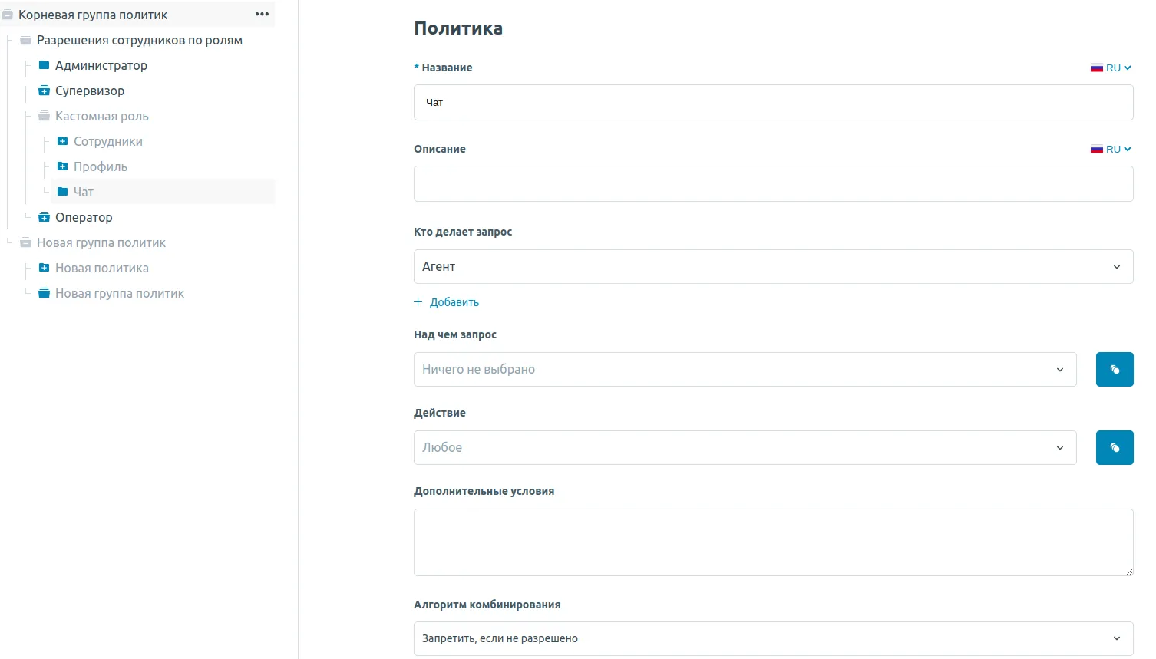
Task: Open the Действие dropdown showing Любое
Action: tap(745, 448)
